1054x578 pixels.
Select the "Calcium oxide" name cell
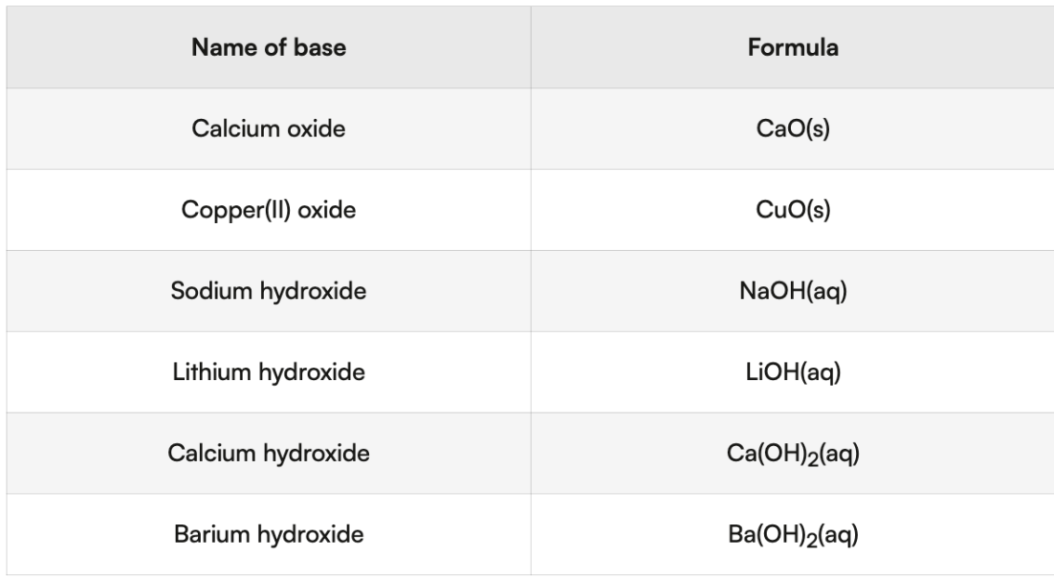coord(269,129)
